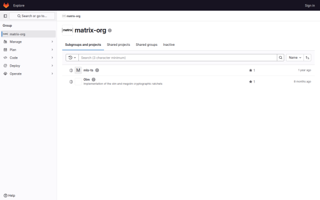Screen dimensions: 320x200
Task: Click the magnifier search button
Action: 281,58
